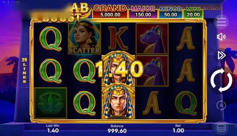Image resolution: width=237 pixels, height=136 pixels.
Task: Click the red K symbol
Action: tap(118, 38)
